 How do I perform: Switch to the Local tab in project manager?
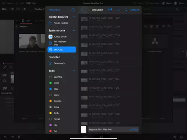pos(26,21)
